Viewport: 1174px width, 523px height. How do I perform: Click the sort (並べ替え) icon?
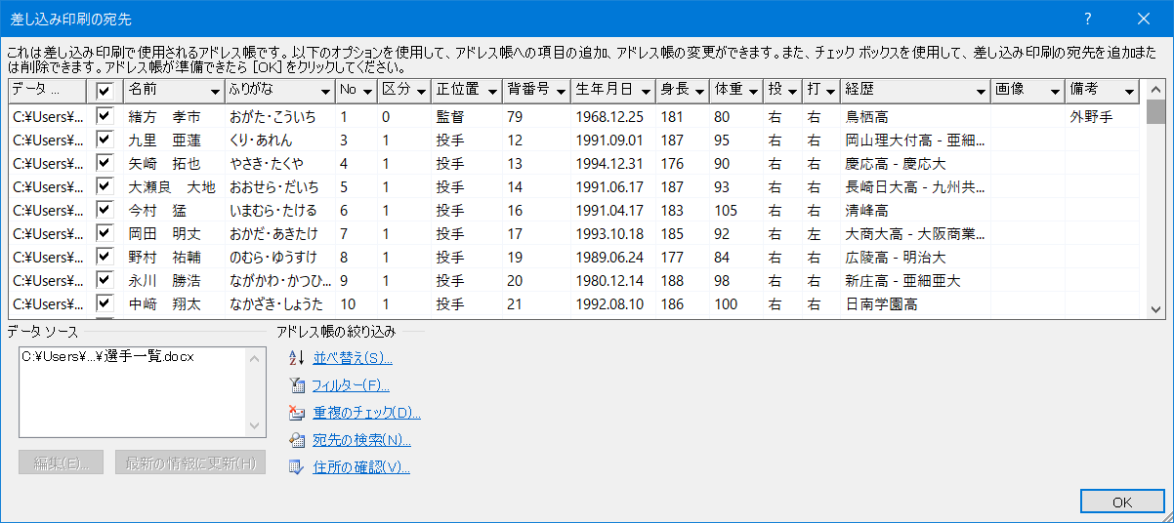click(298, 358)
